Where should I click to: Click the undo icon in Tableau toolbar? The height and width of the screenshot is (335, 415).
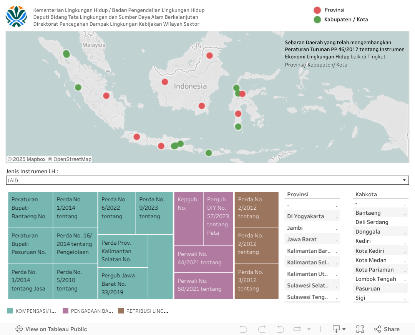(x=243, y=329)
